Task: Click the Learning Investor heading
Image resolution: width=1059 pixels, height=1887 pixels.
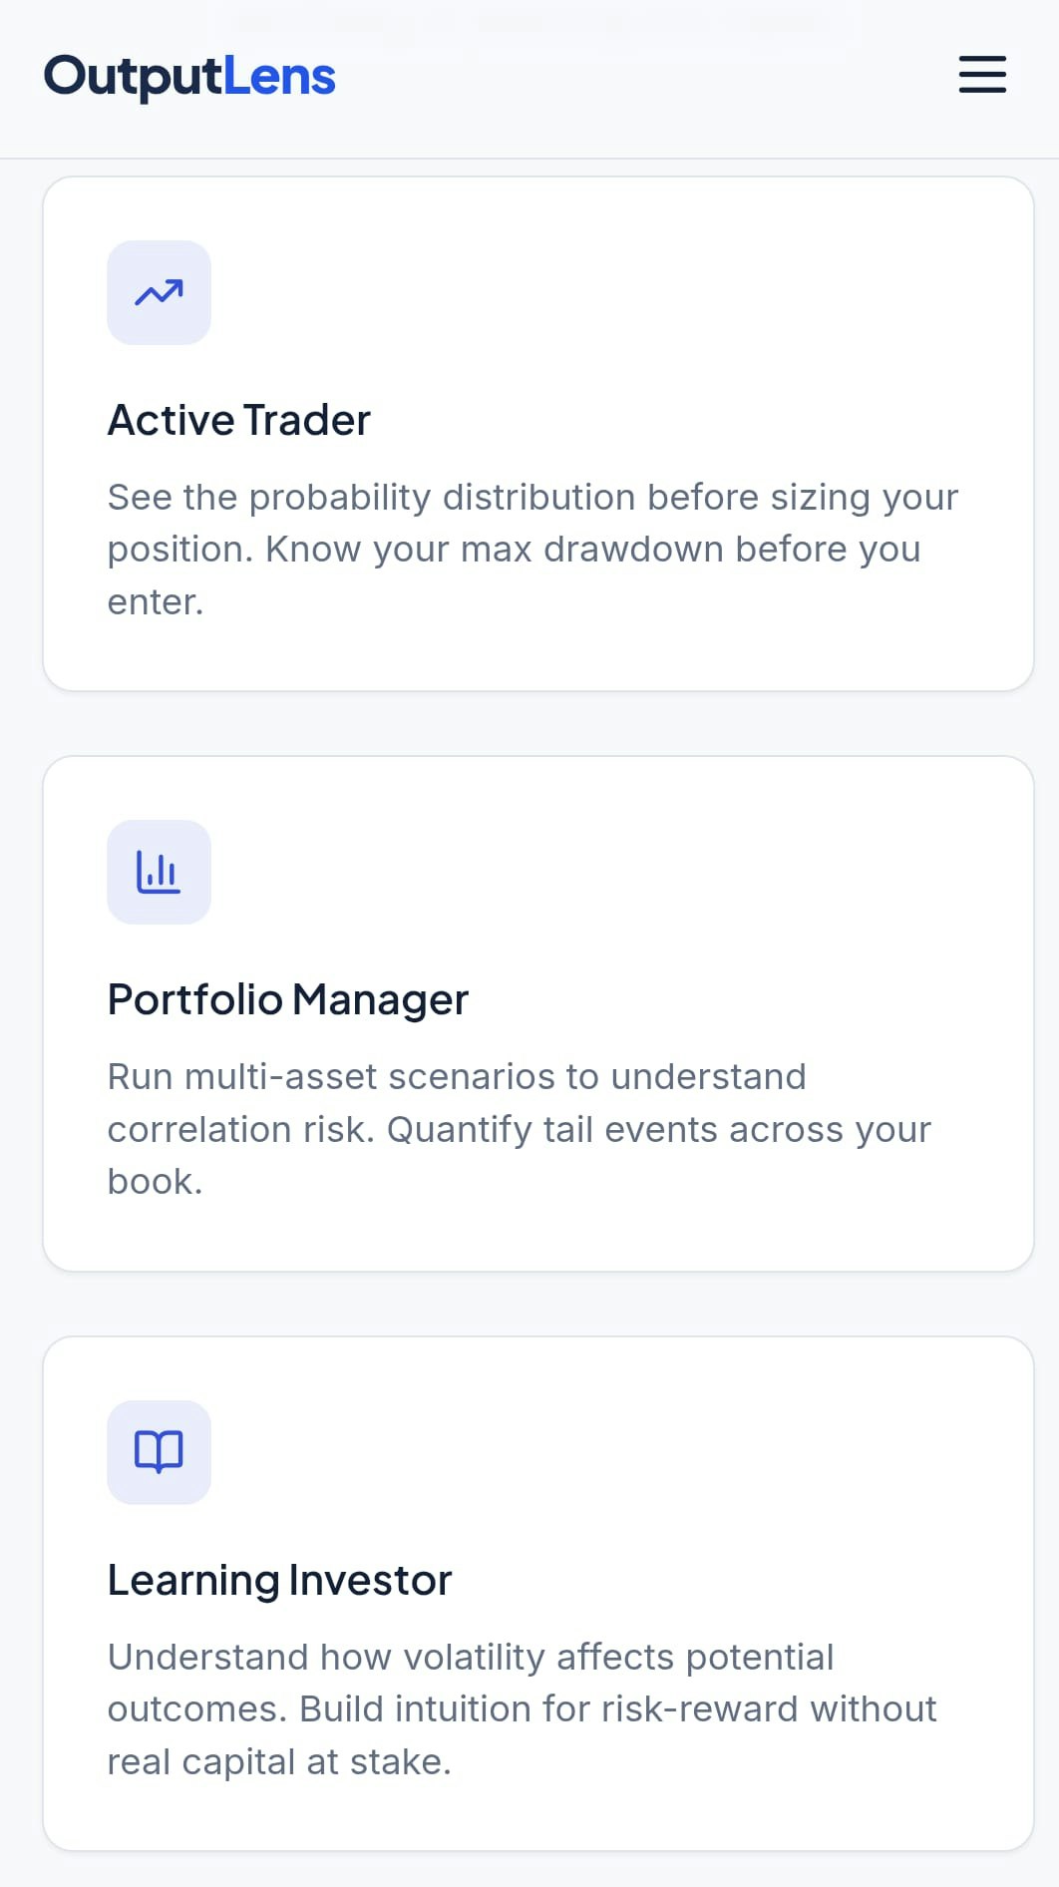Action: click(279, 1579)
